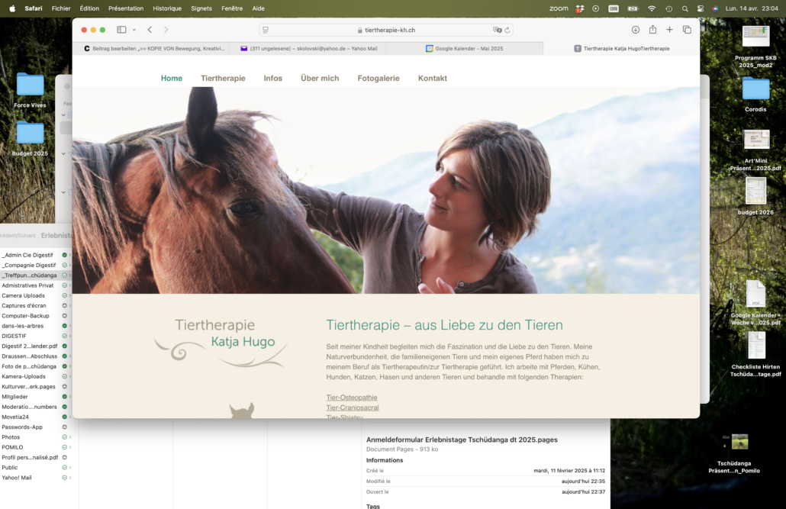Image resolution: width=786 pixels, height=509 pixels.
Task: Select the budget 2026 desktop file
Action: [755, 197]
